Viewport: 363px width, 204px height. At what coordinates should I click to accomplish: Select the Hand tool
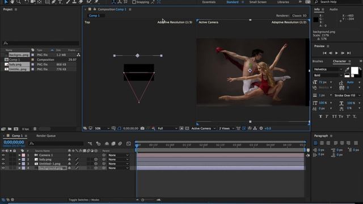pos(12,2)
